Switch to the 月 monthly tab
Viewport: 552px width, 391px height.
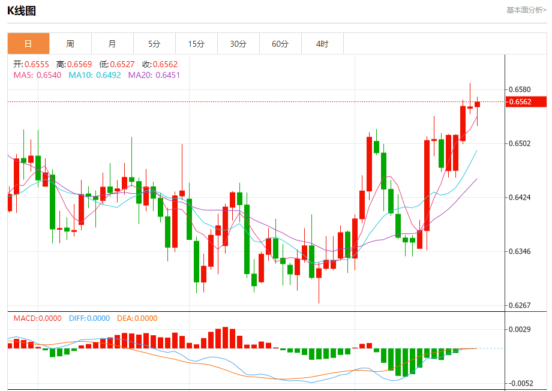tap(112, 44)
